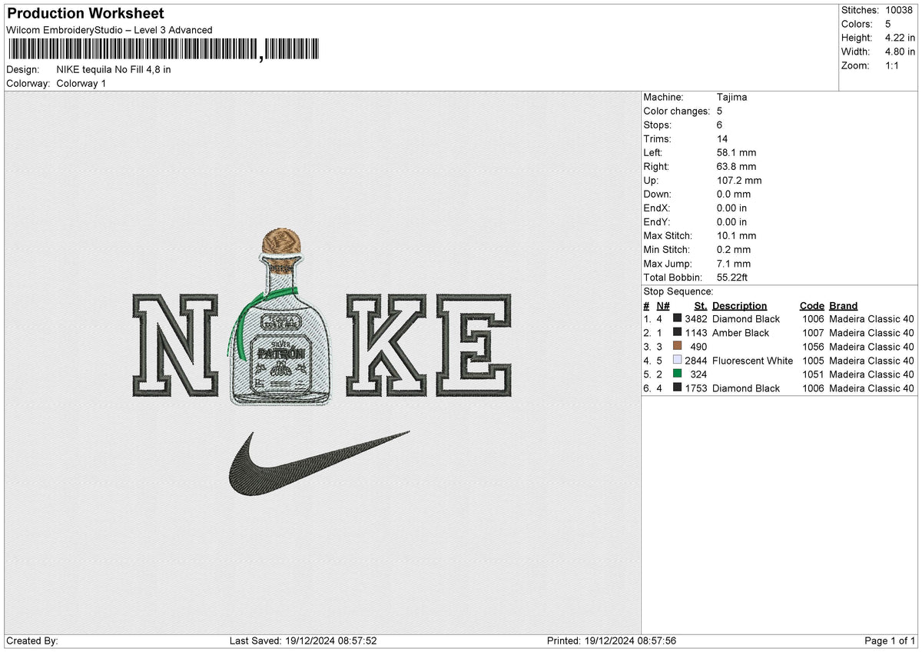This screenshot has width=922, height=652.
Task: Click the "Stop Sequence:" heading
Action: [x=678, y=291]
